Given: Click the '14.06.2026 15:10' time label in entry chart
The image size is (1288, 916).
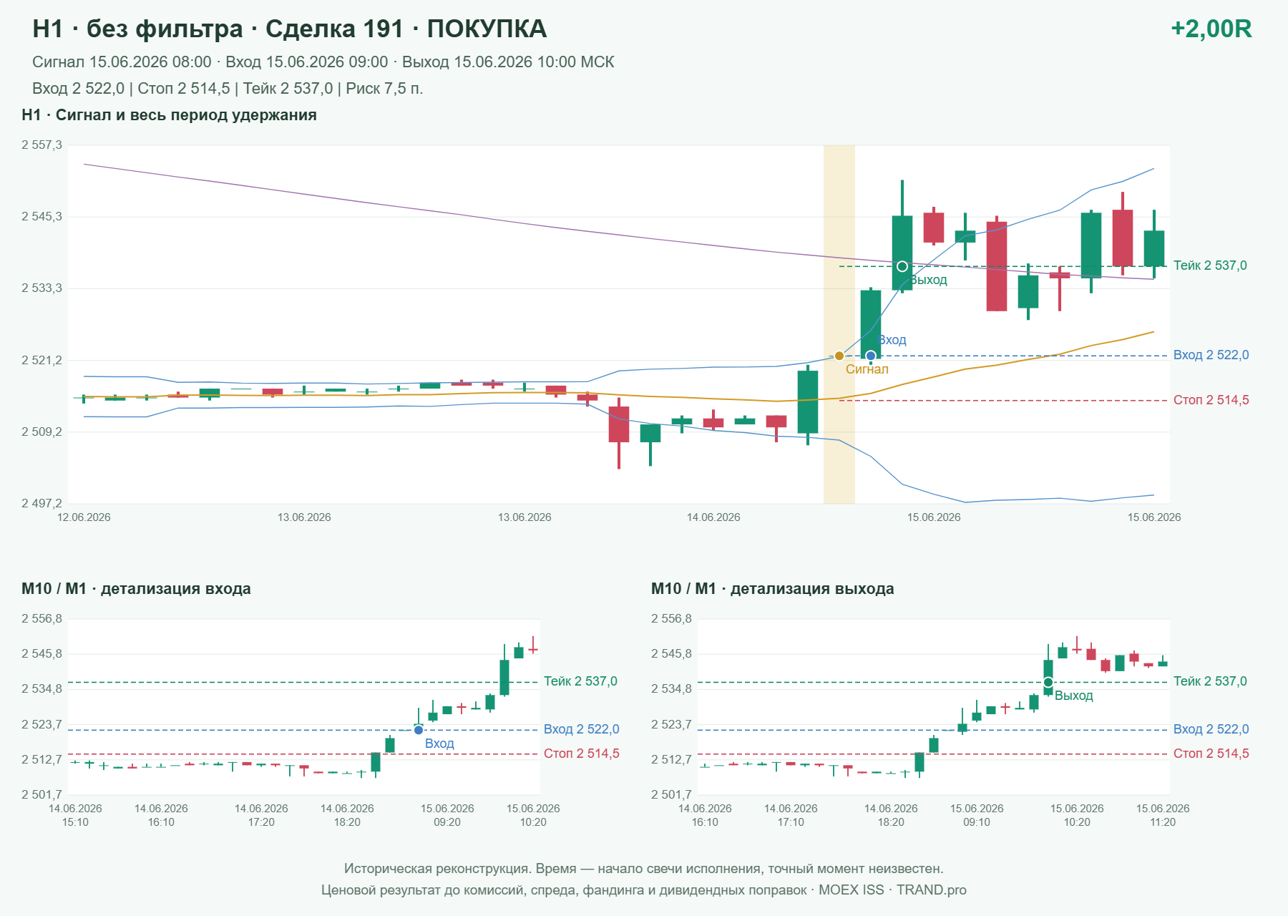Looking at the screenshot, I should point(75,815).
